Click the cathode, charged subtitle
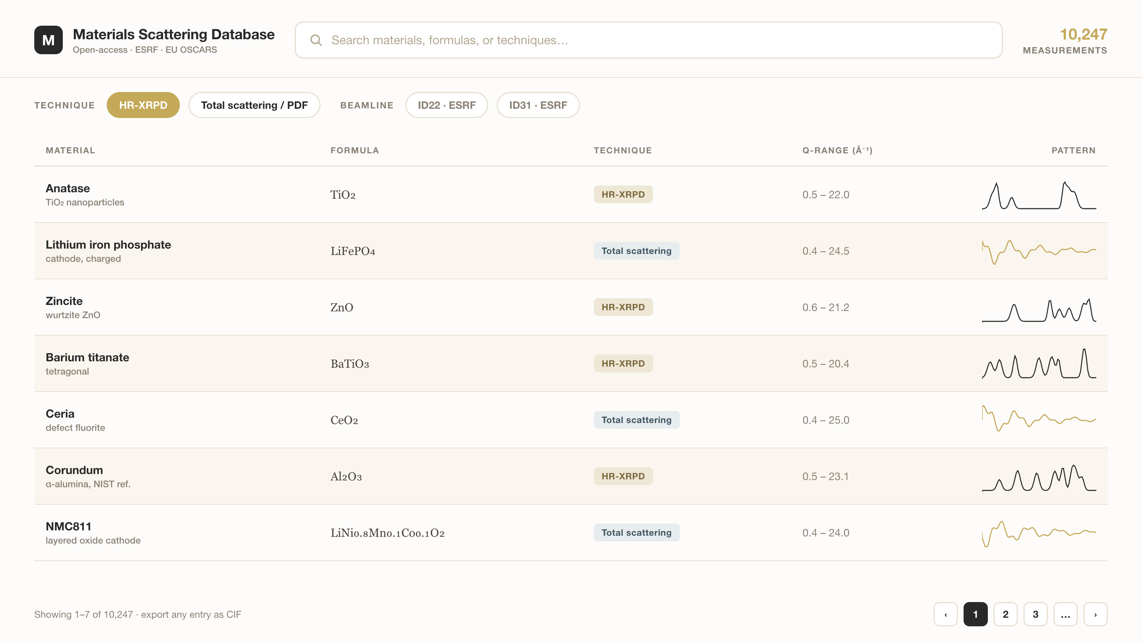Screen dimensions: 1142x642 coord(83,258)
